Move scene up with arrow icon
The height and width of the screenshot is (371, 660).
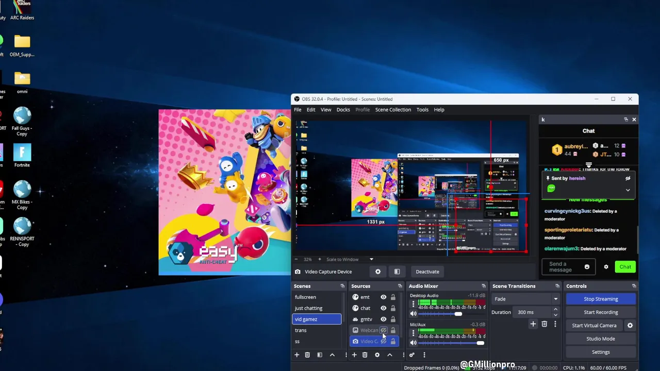click(x=332, y=355)
